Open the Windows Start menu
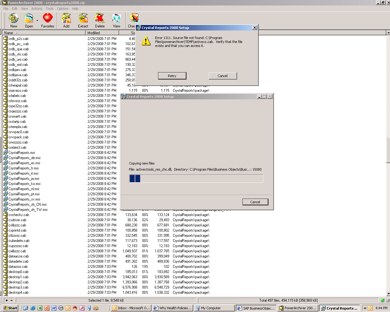 (10, 308)
